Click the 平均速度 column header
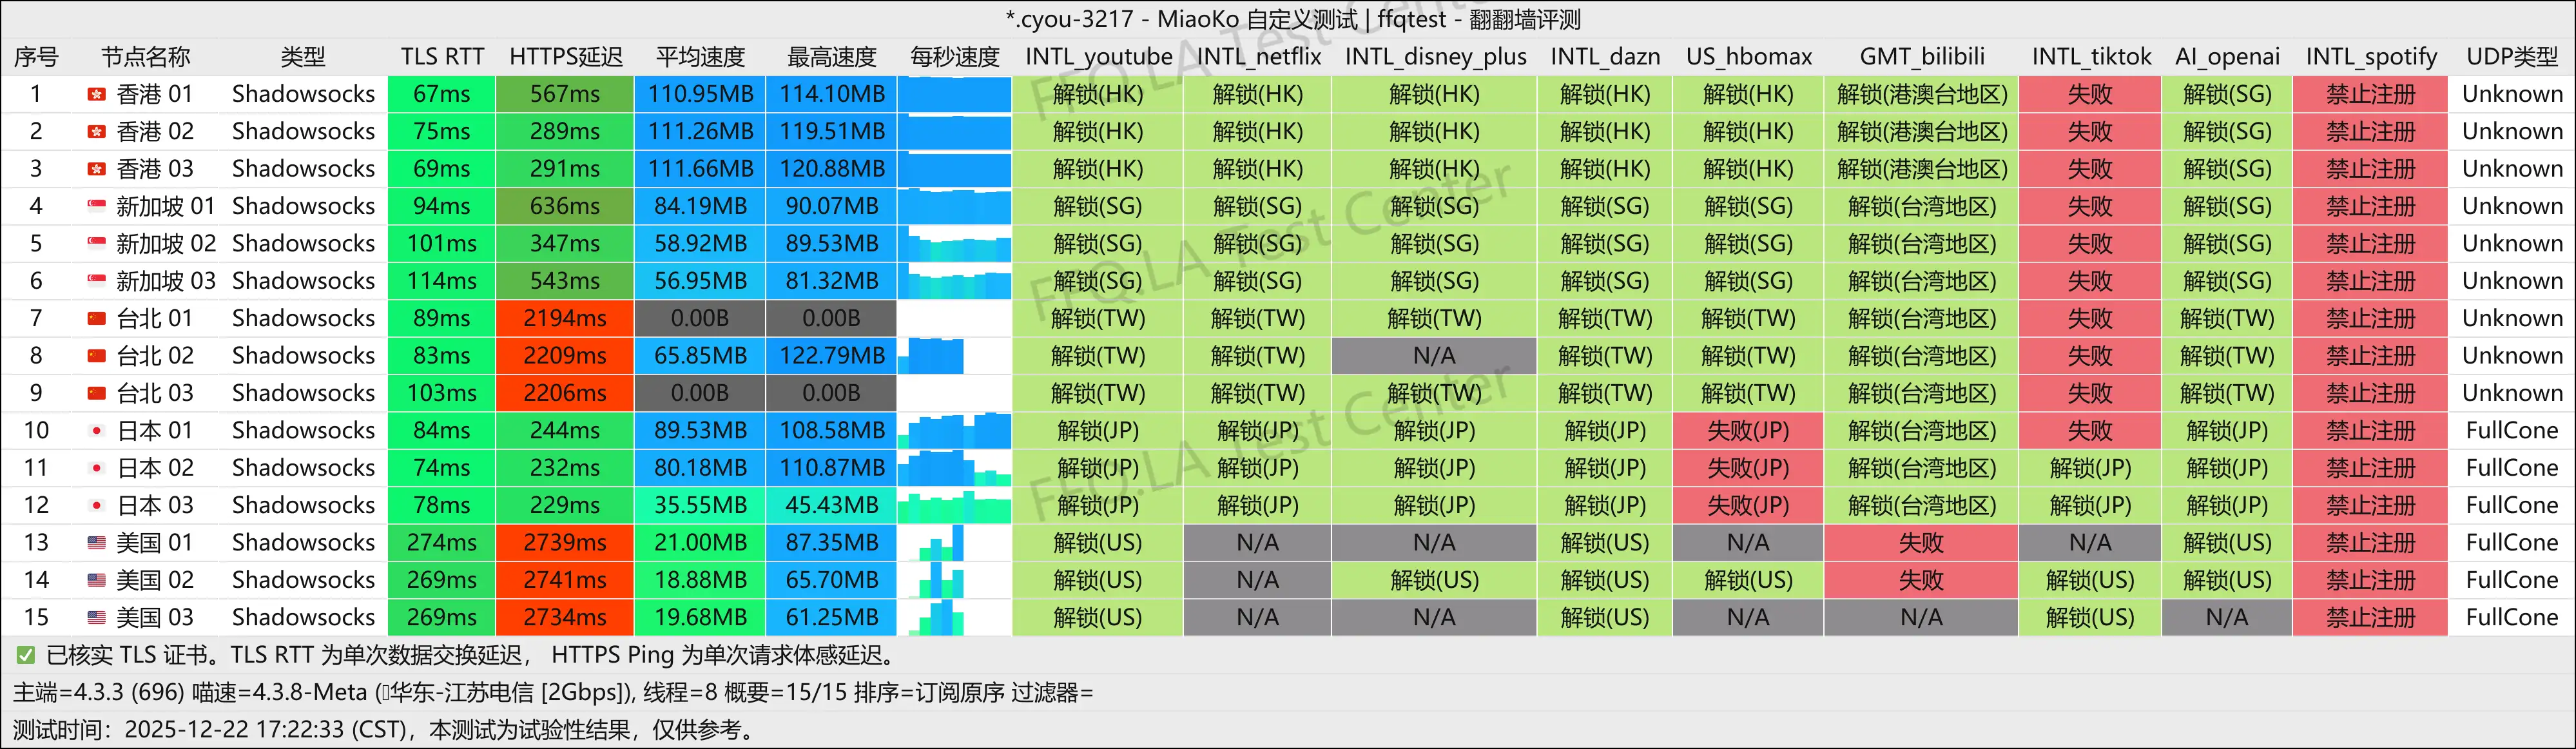 (x=699, y=57)
